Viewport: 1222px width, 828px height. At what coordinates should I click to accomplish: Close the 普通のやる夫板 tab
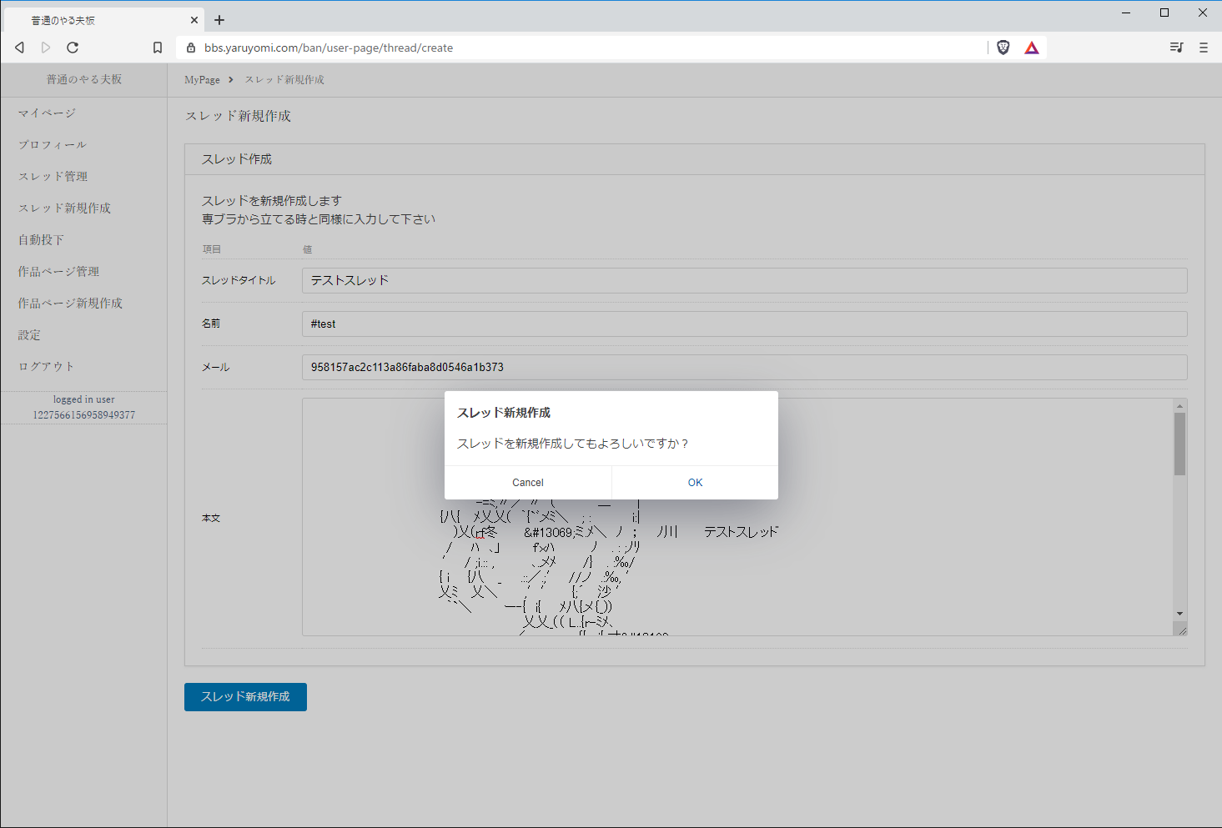coord(194,20)
